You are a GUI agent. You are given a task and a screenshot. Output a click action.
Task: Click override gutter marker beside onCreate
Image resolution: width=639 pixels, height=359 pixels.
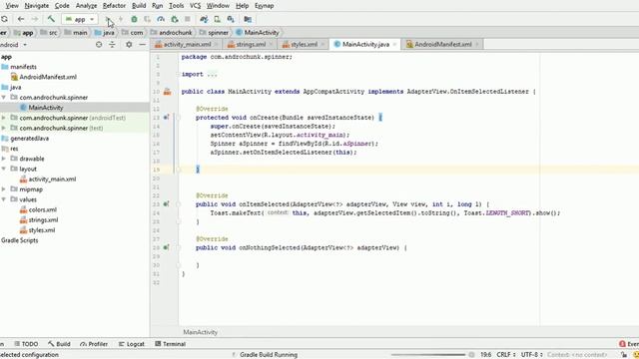coord(167,118)
